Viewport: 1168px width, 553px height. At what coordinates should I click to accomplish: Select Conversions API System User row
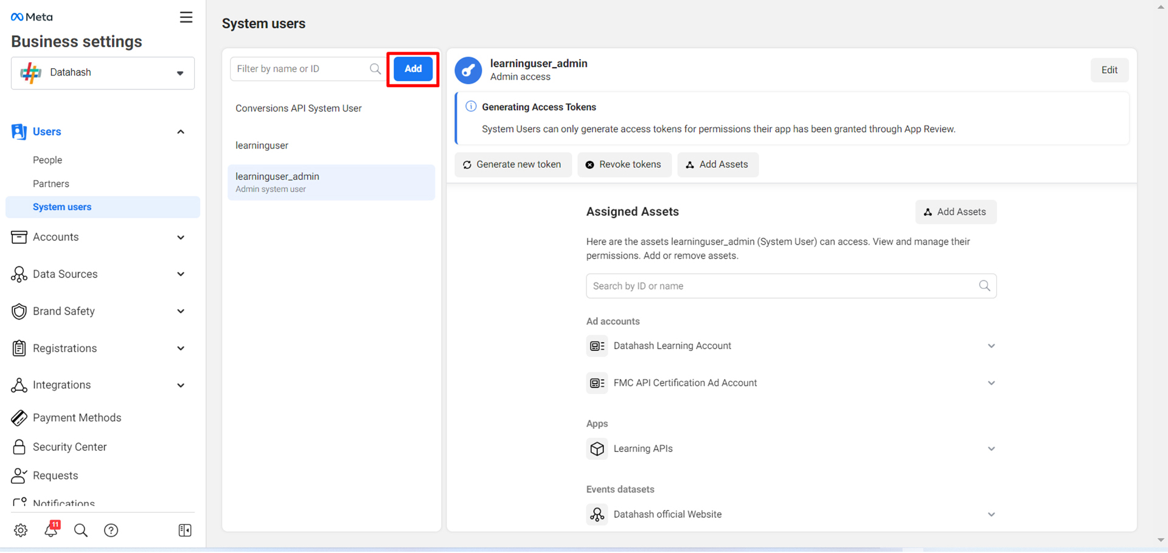(x=332, y=108)
